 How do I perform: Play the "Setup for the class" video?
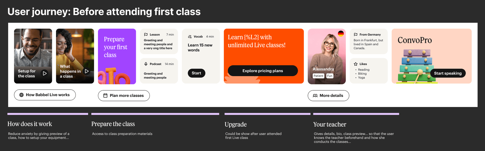tap(45, 73)
